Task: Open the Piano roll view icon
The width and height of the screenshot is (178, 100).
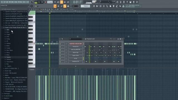Action: pyautogui.click(x=97, y=6)
